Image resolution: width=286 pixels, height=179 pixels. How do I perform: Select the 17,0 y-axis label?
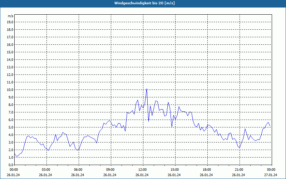[x=10, y=37]
